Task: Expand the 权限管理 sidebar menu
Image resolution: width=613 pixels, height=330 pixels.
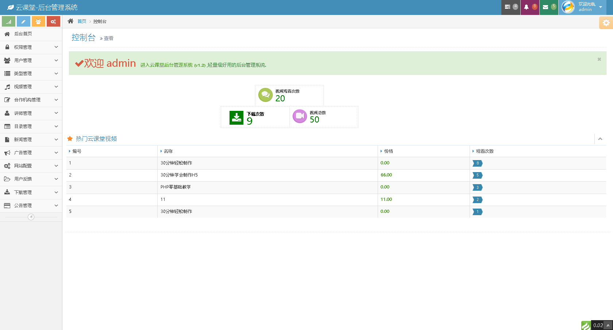Action: click(x=31, y=47)
